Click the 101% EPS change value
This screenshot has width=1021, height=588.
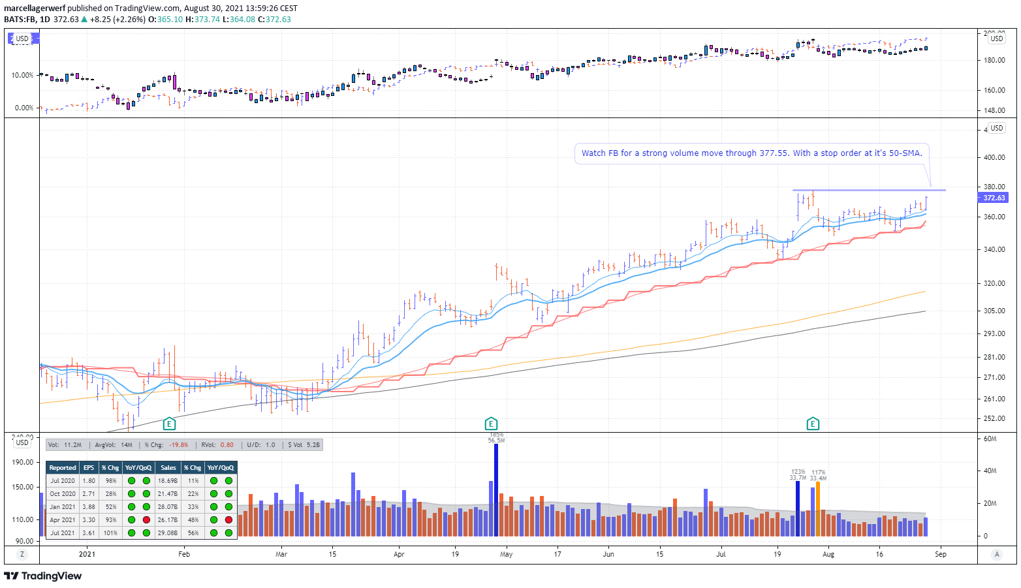pyautogui.click(x=110, y=533)
